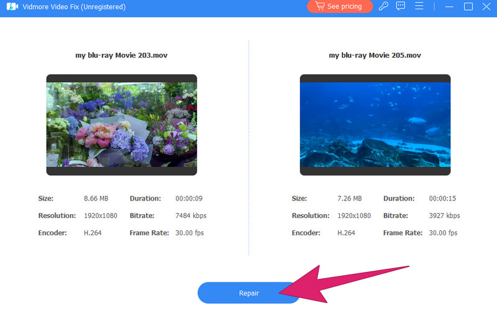Maximize the application window

[468, 7]
